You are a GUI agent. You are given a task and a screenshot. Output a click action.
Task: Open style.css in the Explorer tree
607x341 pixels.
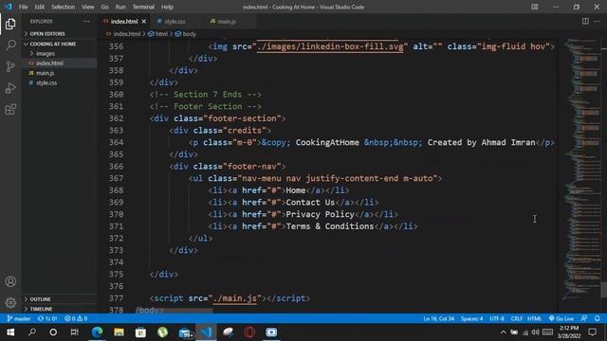click(x=46, y=82)
